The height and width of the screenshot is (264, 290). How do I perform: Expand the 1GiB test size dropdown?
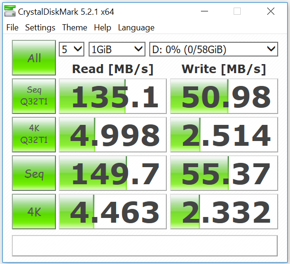(117, 49)
